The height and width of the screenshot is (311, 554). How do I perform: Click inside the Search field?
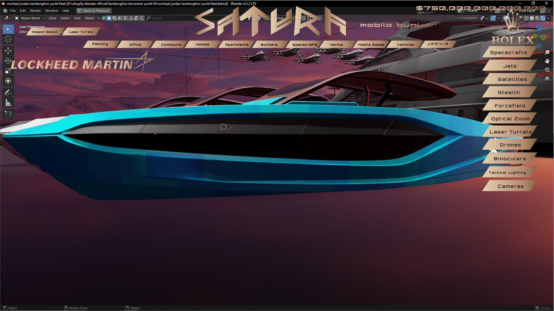(161, 18)
